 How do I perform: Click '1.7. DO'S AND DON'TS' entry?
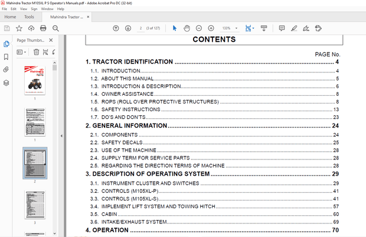click(118, 117)
